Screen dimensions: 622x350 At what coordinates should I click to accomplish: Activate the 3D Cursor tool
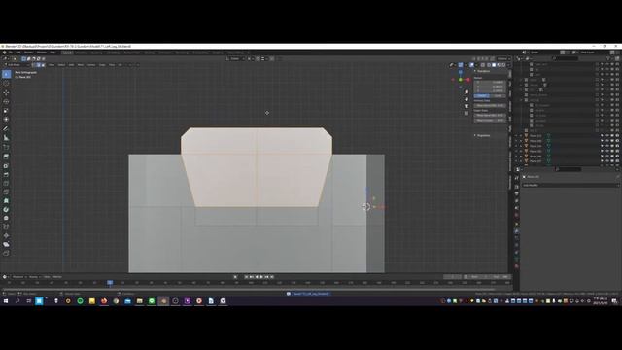[7, 84]
